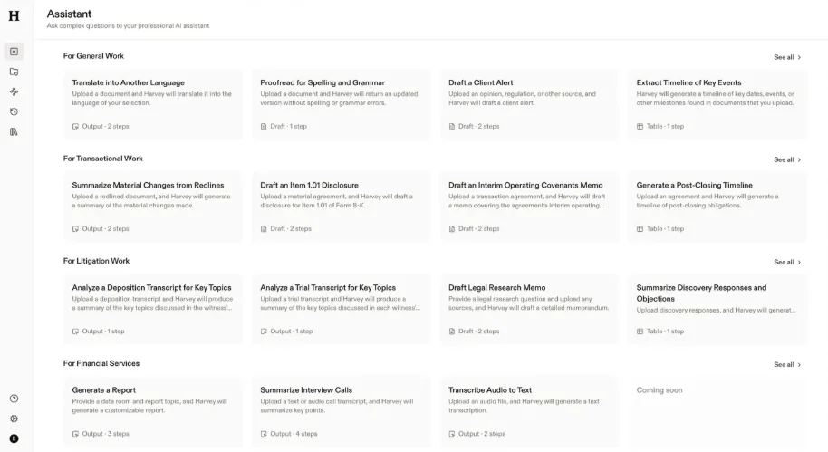The image size is (828, 452).
Task: Open Draft Legal Research Memo workflow
Action: coord(529,310)
